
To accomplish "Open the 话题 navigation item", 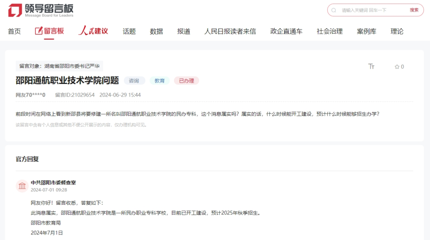I will (x=128, y=31).
